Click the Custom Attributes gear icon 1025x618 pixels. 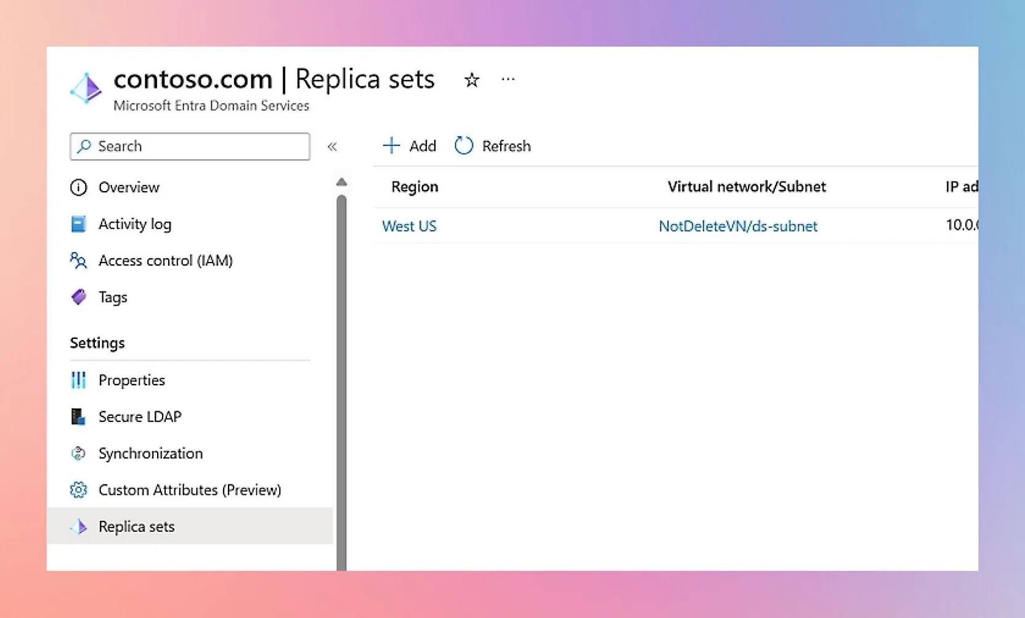coord(78,490)
